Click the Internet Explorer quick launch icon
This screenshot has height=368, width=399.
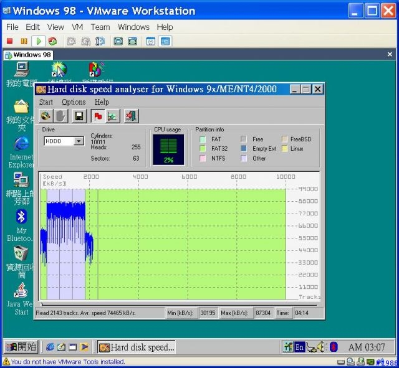tap(50, 347)
